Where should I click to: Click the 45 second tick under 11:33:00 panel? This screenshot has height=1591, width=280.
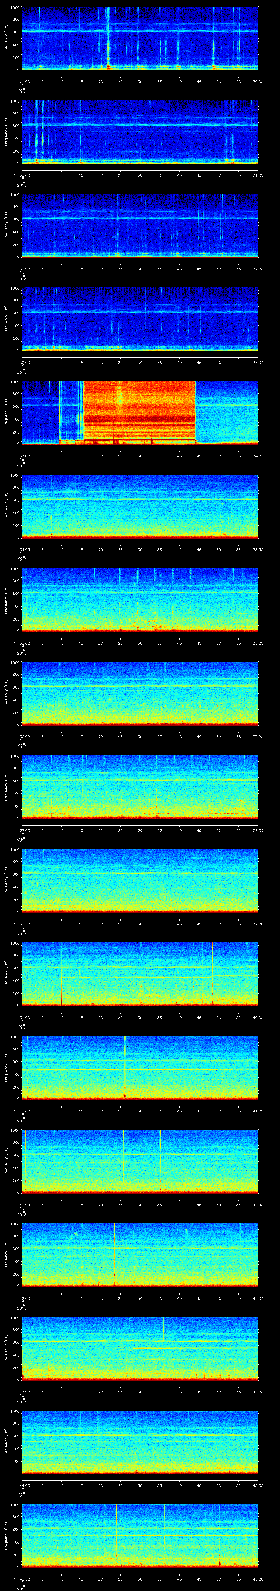pos(199,456)
